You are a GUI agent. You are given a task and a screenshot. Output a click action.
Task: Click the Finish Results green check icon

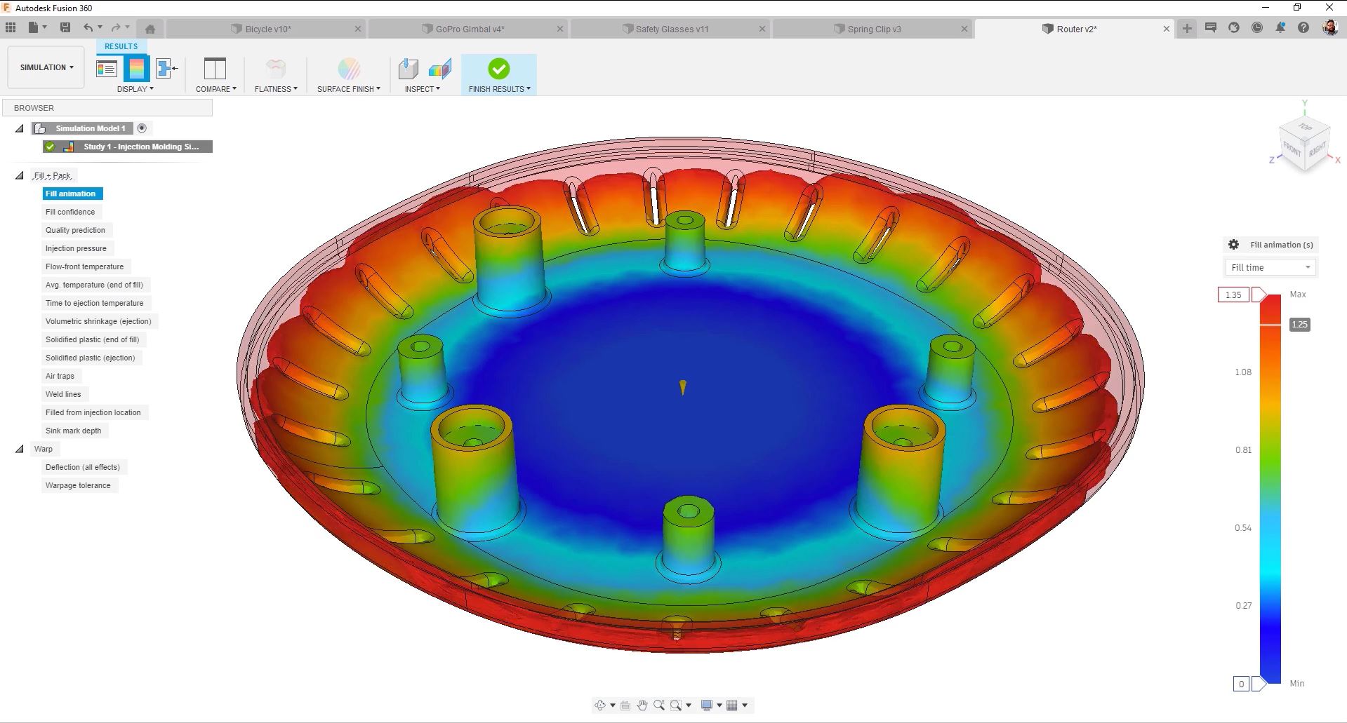(x=498, y=69)
